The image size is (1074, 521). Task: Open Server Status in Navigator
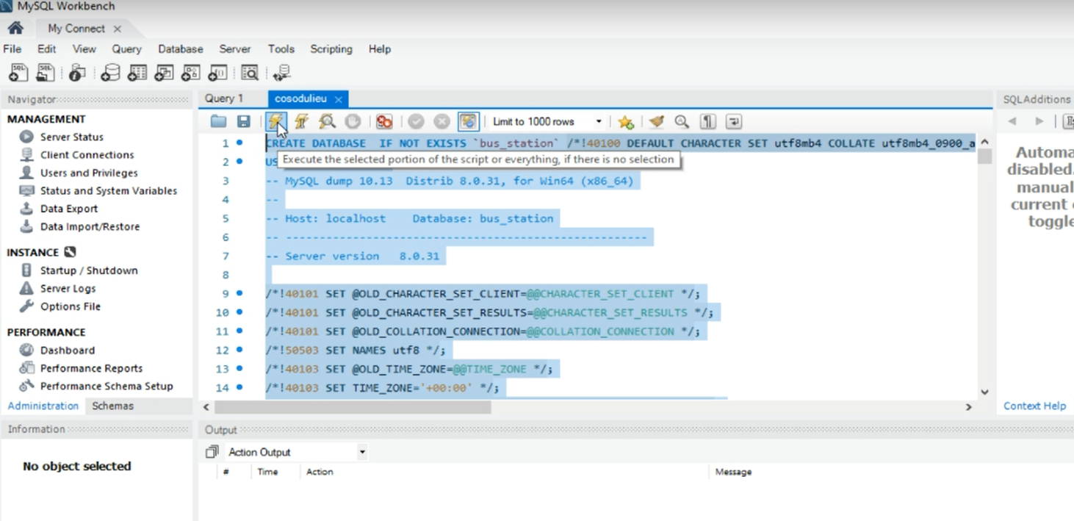pyautogui.click(x=72, y=137)
